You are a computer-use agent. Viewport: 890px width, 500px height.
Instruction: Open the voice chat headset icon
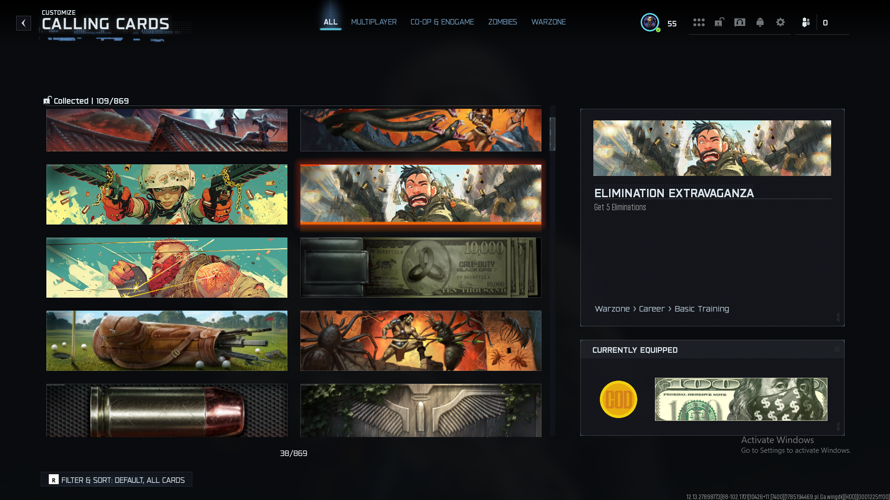click(x=740, y=22)
